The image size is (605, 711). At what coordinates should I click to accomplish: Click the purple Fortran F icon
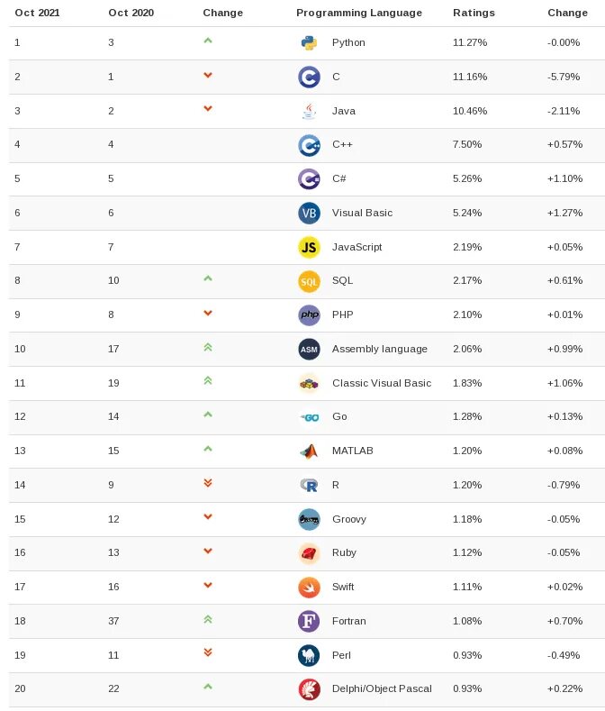tap(309, 621)
